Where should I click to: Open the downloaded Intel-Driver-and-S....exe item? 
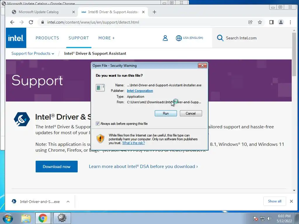pos(36,202)
